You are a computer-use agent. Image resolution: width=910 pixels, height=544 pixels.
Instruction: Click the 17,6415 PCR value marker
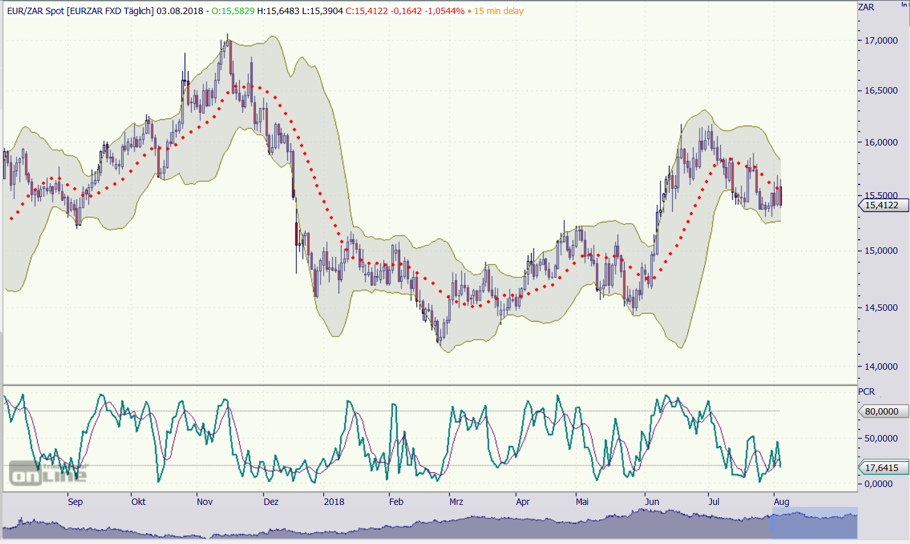(x=881, y=468)
